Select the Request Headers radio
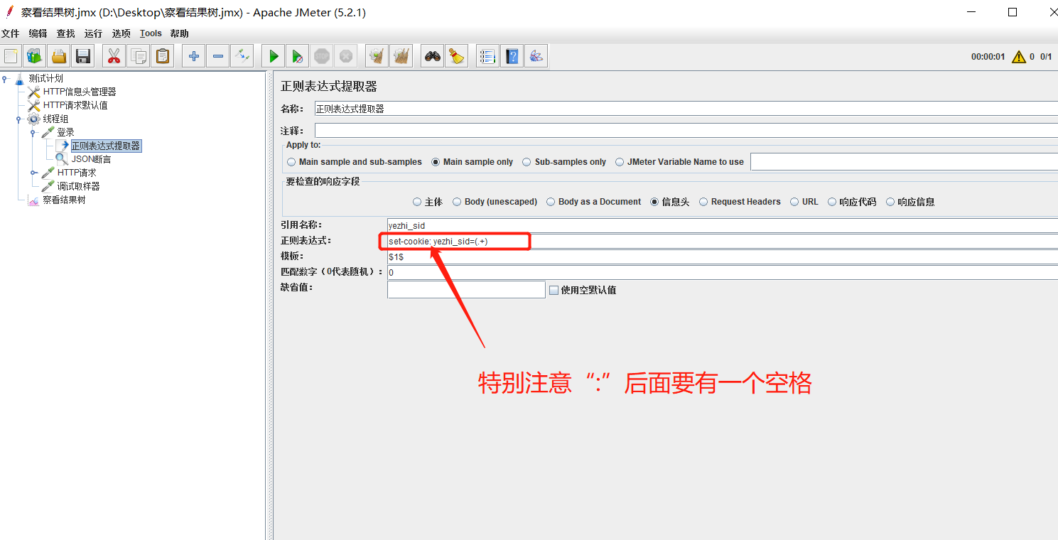The width and height of the screenshot is (1058, 540). point(703,202)
